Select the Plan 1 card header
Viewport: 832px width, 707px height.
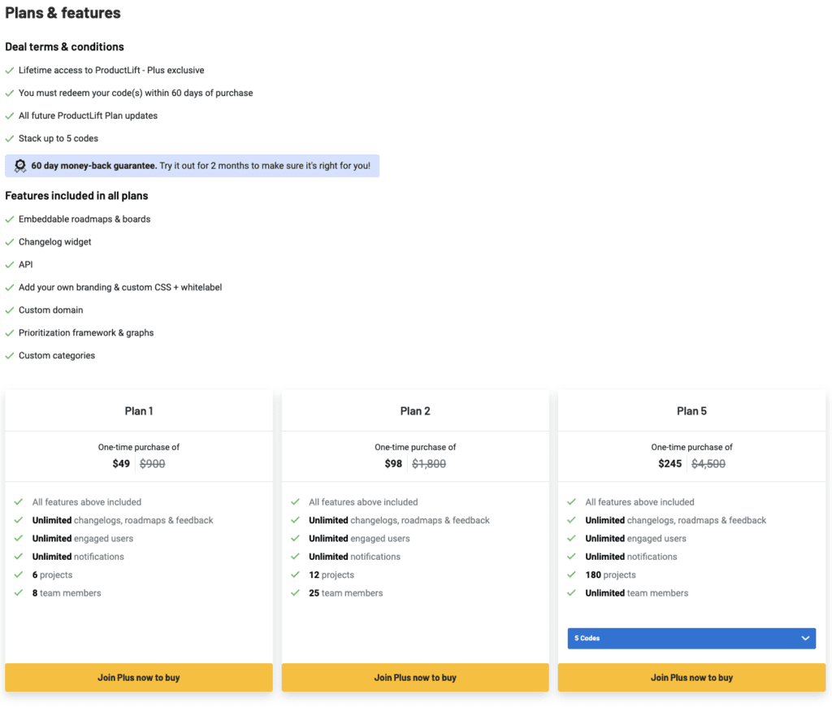pos(139,411)
